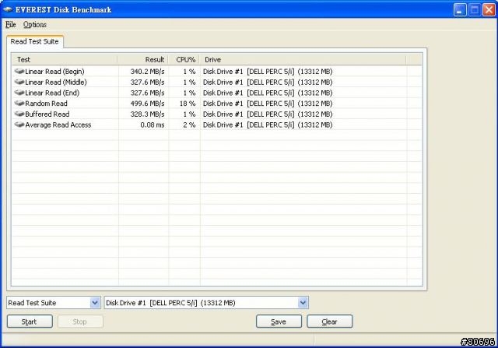Expand the Disk Drive #1 selection dropdown arrow
This screenshot has width=498, height=348.
[x=303, y=303]
